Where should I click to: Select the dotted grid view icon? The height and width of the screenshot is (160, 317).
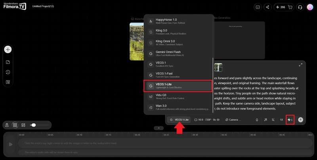click(x=15, y=125)
